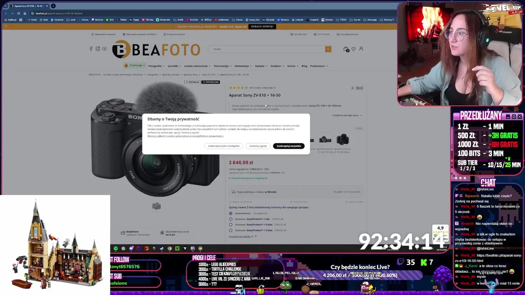Go to browser home page
The height and width of the screenshot is (295, 525).
coord(25,13)
